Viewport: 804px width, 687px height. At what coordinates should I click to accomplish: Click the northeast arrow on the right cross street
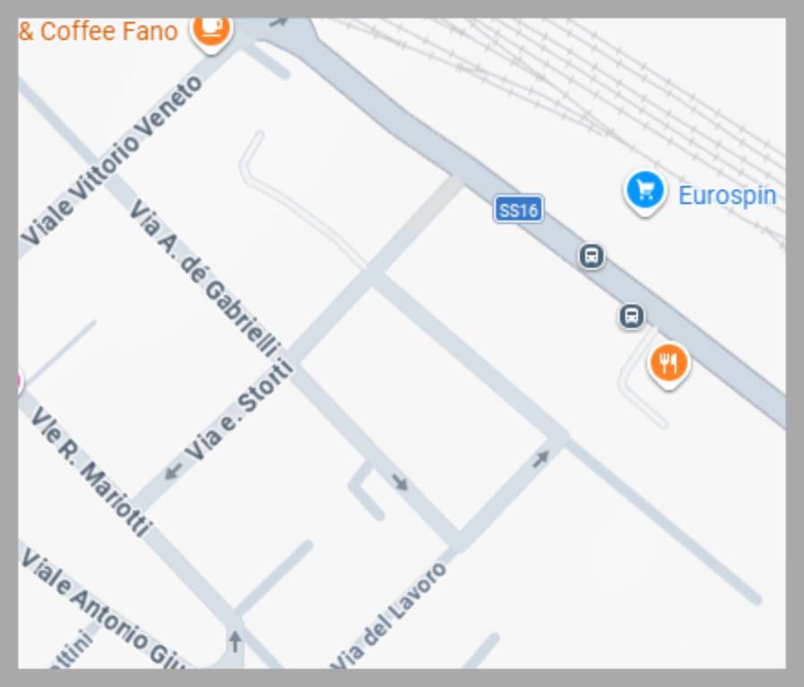click(x=541, y=459)
